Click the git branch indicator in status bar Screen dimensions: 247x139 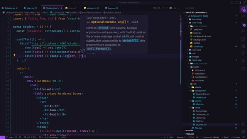tap(10, 137)
